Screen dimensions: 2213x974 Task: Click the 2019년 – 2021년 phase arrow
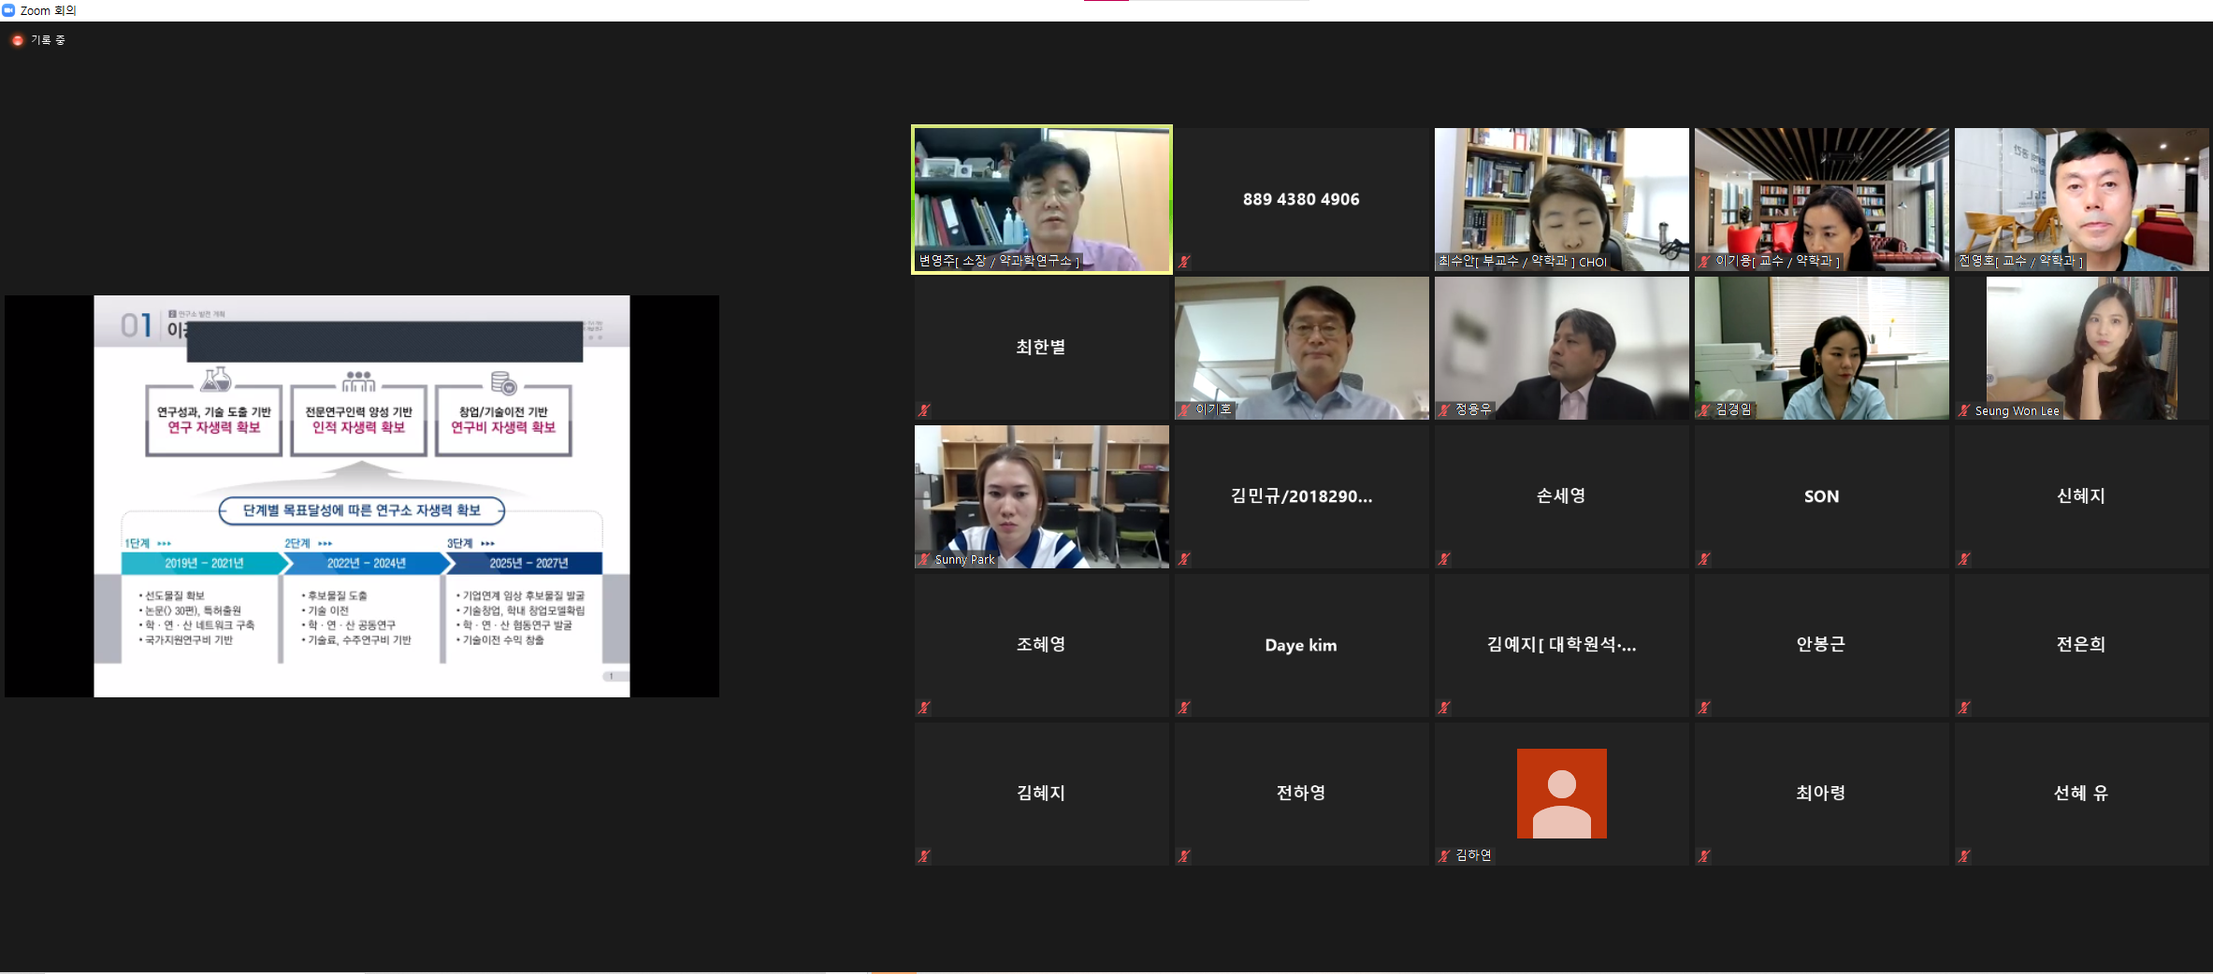204,563
